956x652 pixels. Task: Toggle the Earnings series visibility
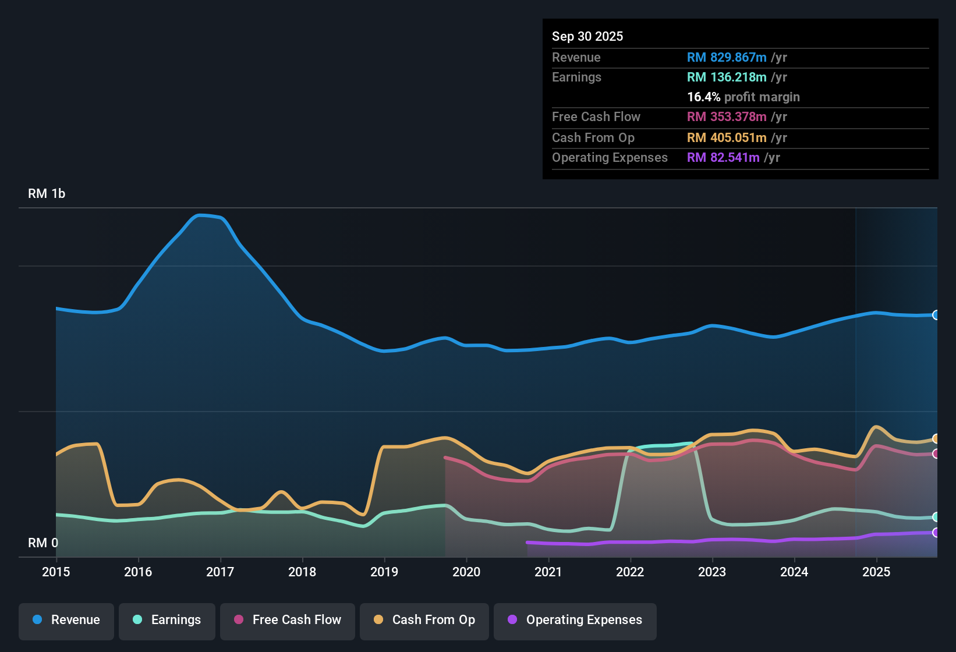[x=167, y=620]
